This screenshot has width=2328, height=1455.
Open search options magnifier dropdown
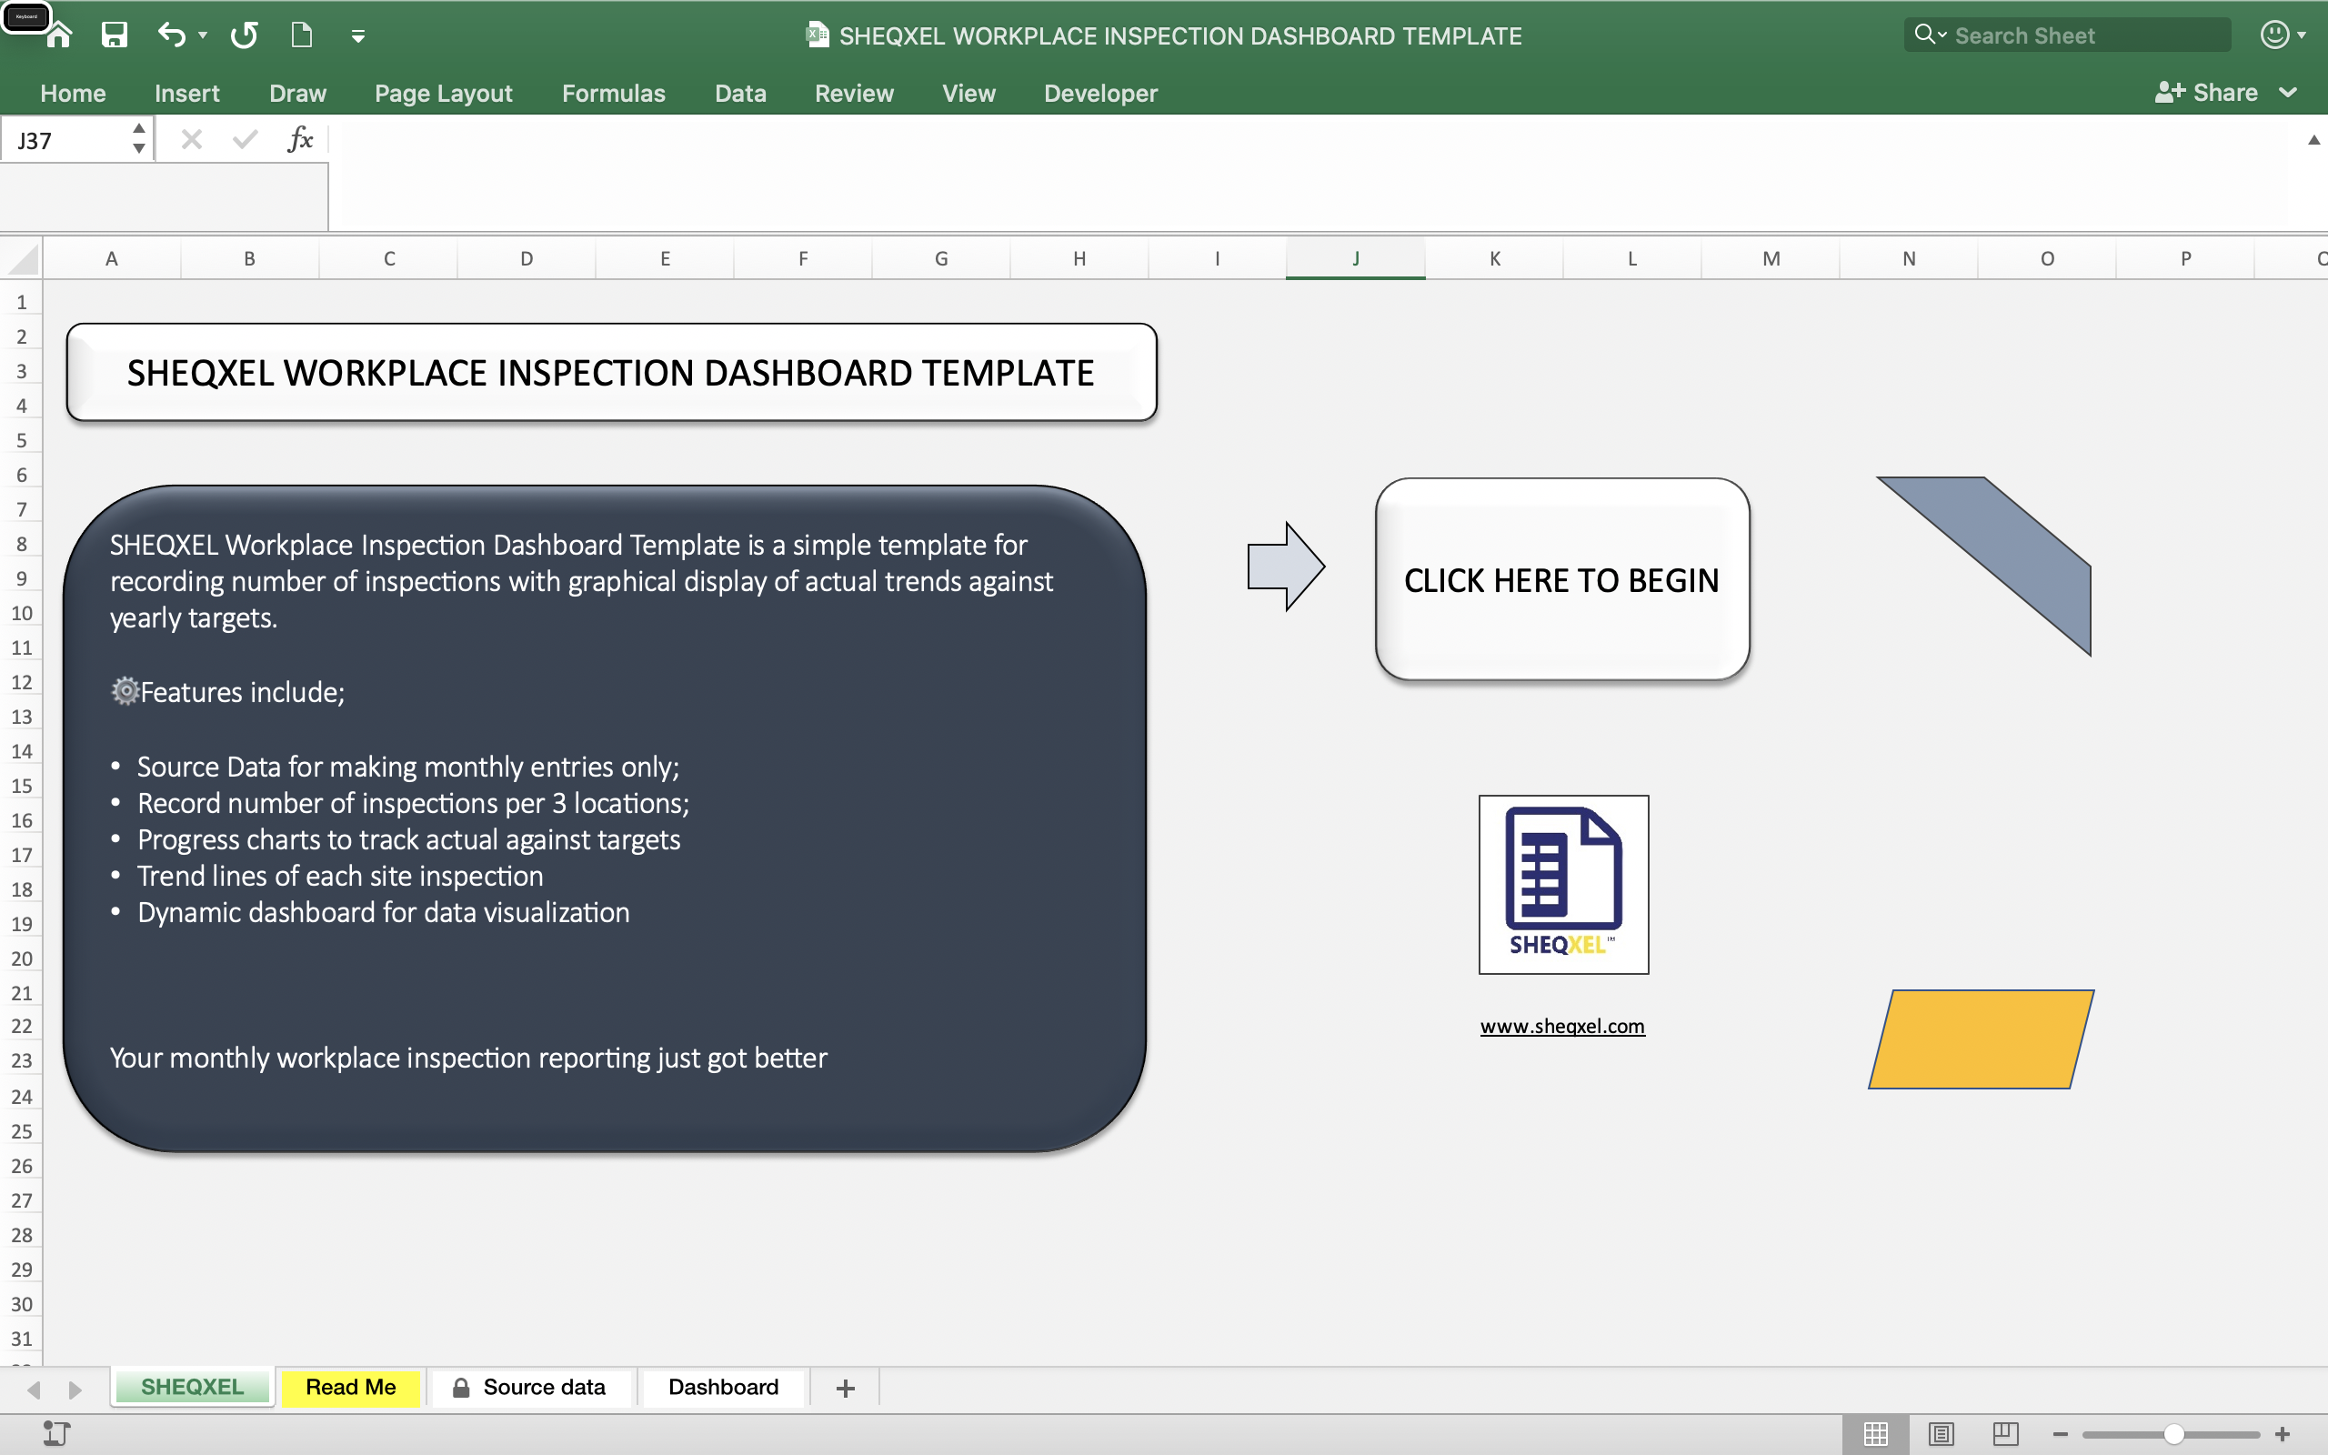pos(1930,35)
